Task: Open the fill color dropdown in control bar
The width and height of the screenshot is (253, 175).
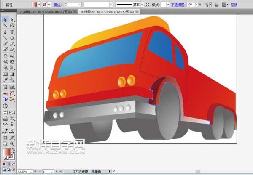Action: 39,5
